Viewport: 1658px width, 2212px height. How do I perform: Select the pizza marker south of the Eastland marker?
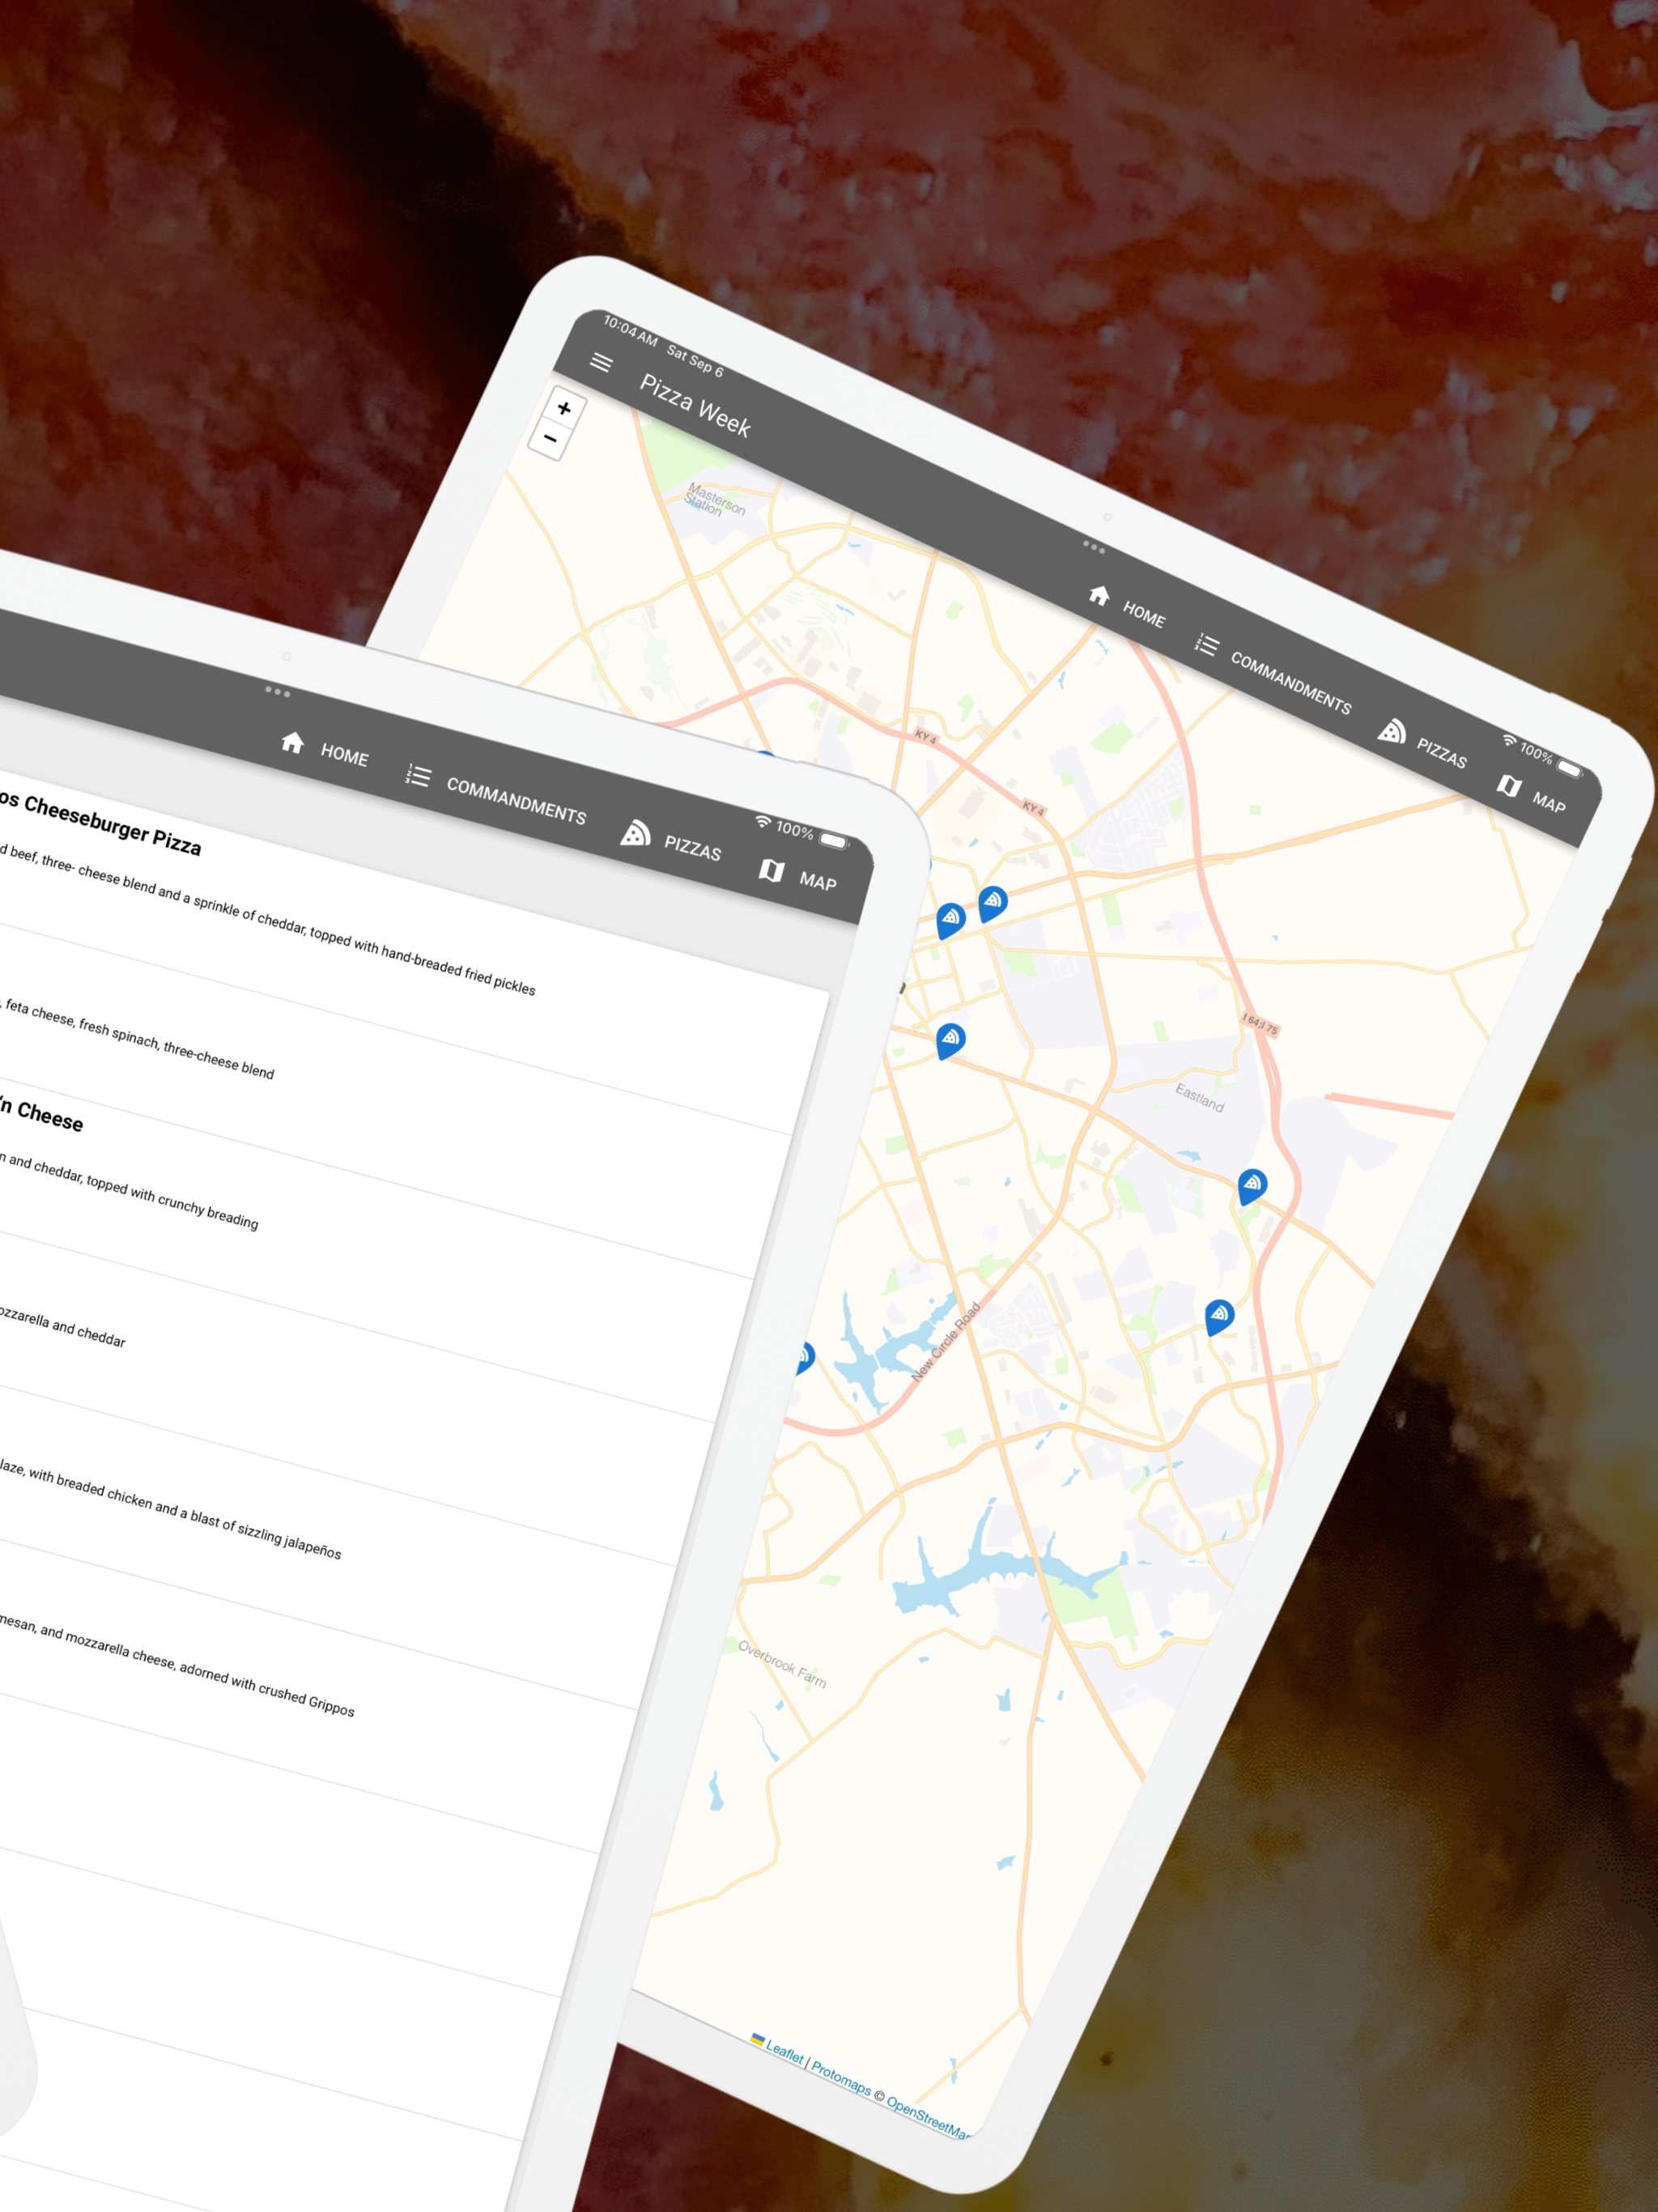click(x=1219, y=1316)
